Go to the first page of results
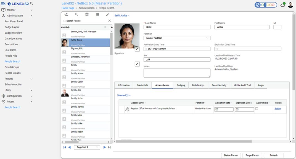Image resolution: width=296 pixels, height=159 pixels. [x=65, y=147]
